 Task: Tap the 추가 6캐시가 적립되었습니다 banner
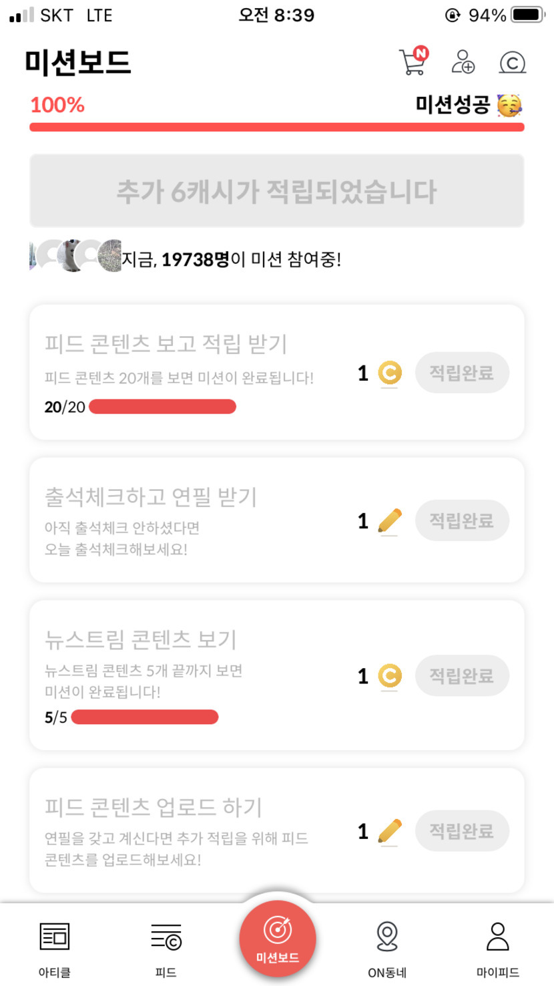[276, 191]
